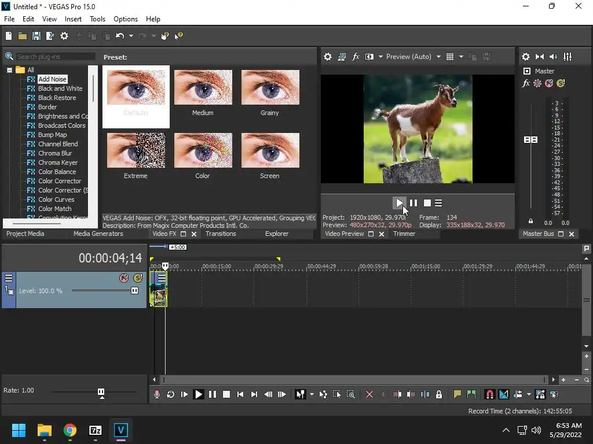Toggle Split Screen View in preview

click(369, 57)
